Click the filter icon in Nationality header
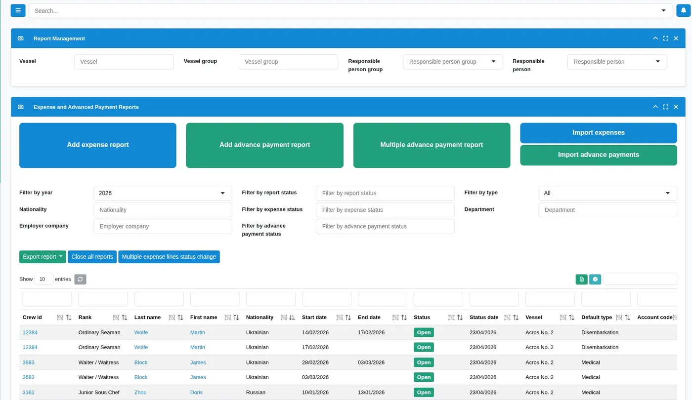 tap(283, 318)
